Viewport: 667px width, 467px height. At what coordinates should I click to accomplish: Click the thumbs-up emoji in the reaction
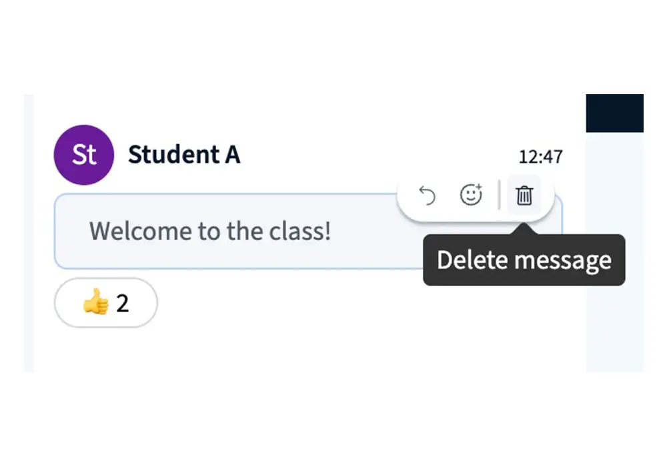click(95, 304)
